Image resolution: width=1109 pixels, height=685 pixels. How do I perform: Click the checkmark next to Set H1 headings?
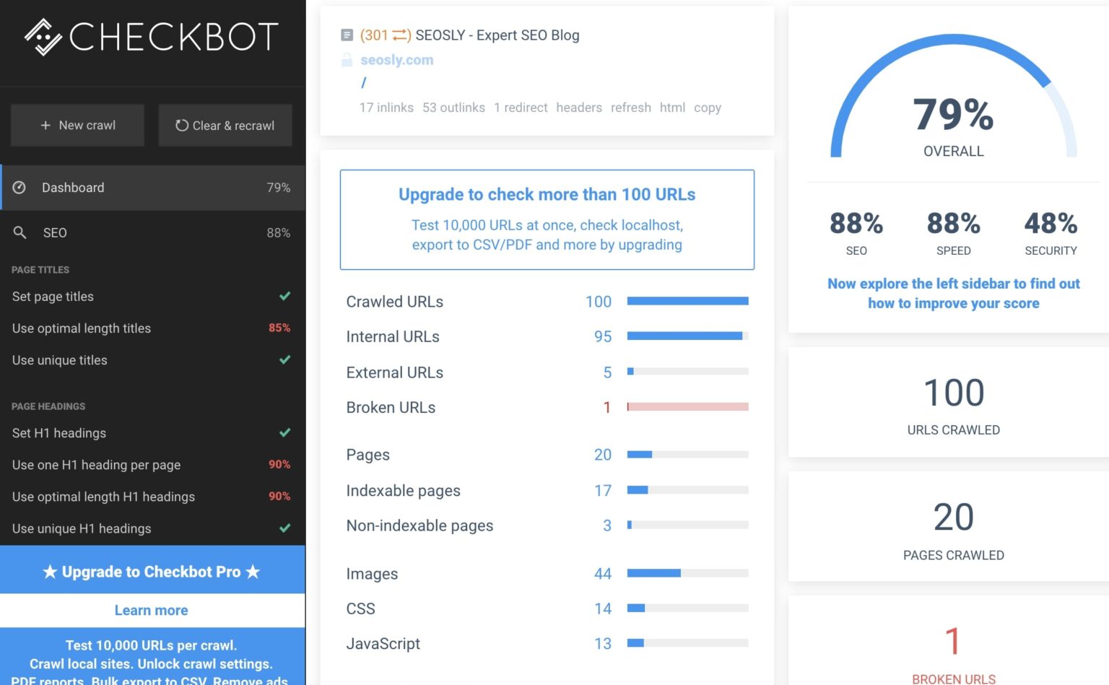(x=284, y=433)
